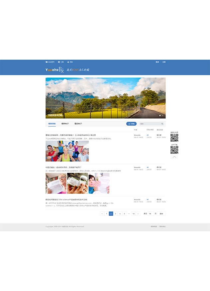This screenshot has width=210, height=291.
Task: Go to page 3 in pagination
Action: tap(115, 214)
